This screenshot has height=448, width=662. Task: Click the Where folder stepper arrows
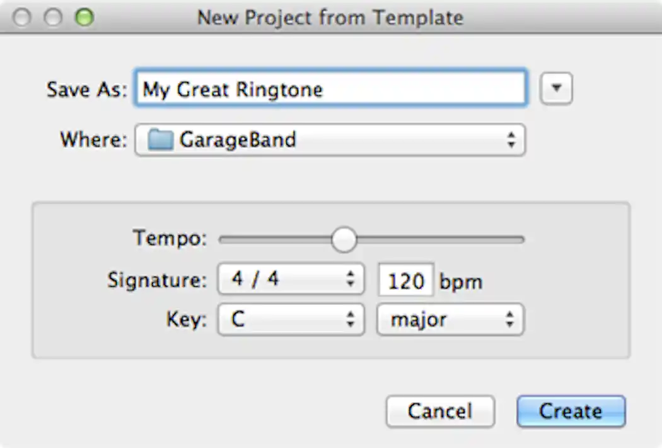(512, 140)
